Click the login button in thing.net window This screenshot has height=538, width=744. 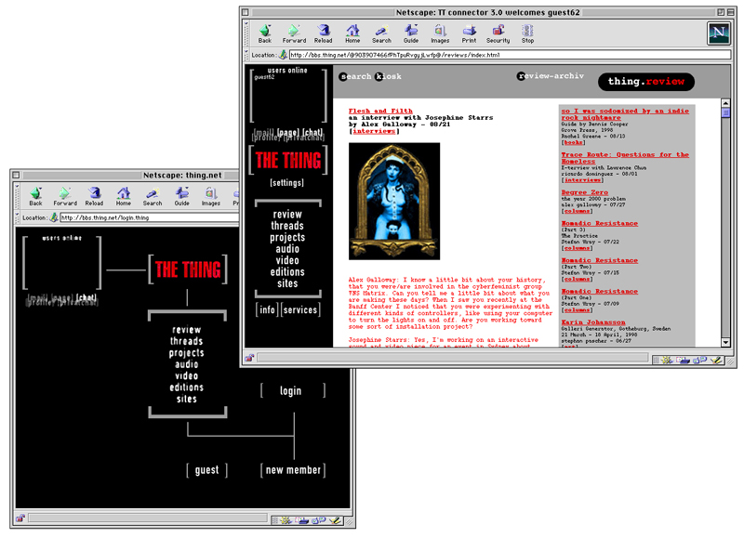click(x=292, y=390)
